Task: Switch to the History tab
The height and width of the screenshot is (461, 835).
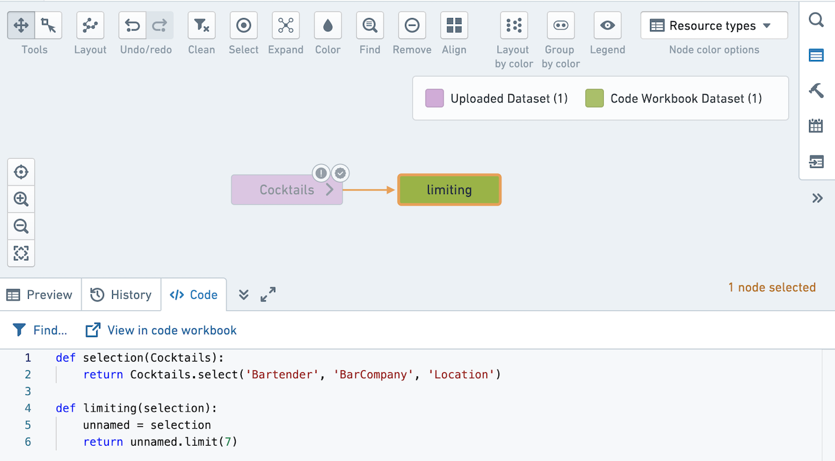Action: coord(121,295)
